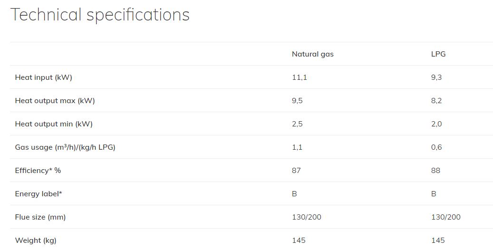Click the 2,5 heat output min value
The height and width of the screenshot is (250, 493).
click(297, 124)
